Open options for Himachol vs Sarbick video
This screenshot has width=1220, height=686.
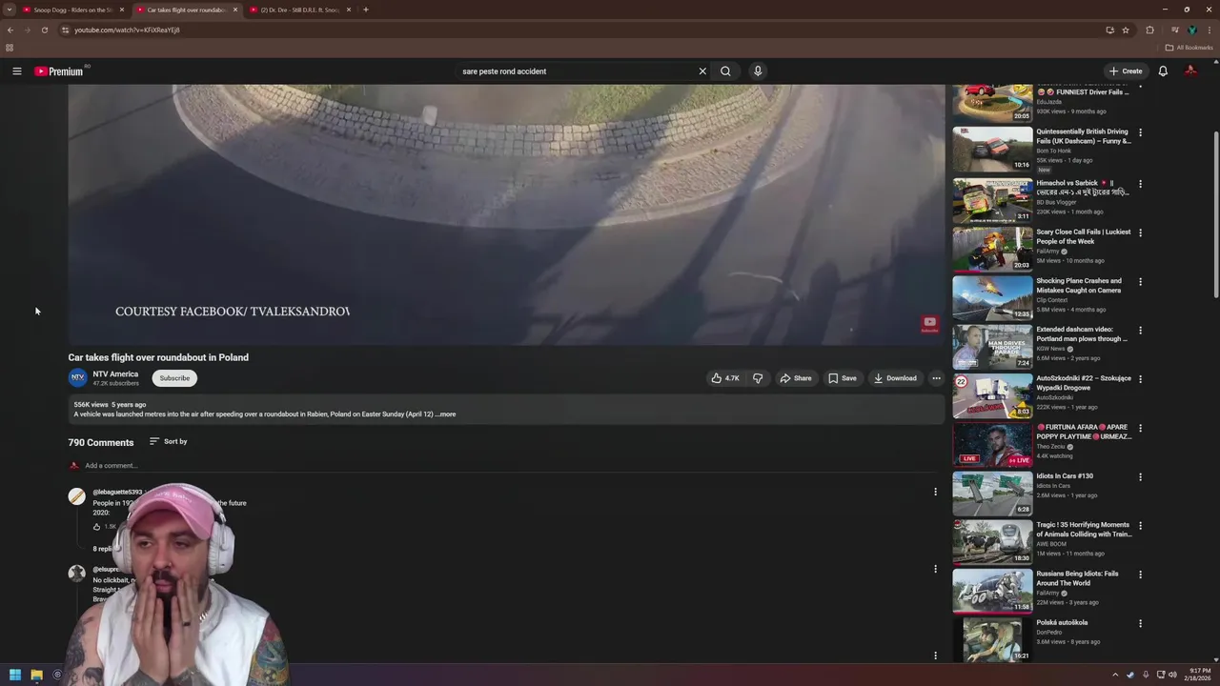[x=1140, y=184]
